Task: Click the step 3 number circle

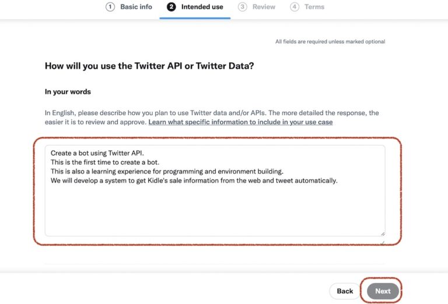Action: [x=243, y=7]
